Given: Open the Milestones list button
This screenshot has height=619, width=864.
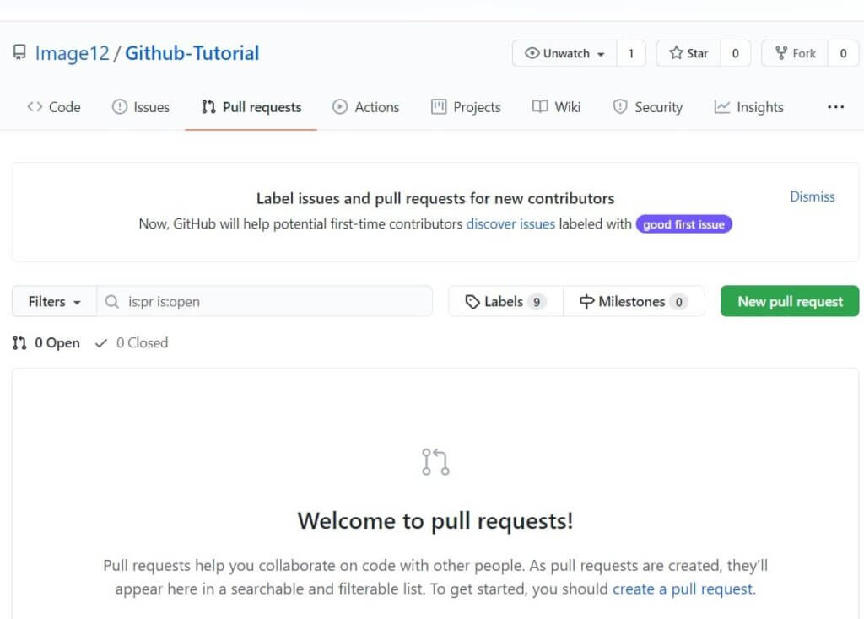Looking at the screenshot, I should pos(634,301).
